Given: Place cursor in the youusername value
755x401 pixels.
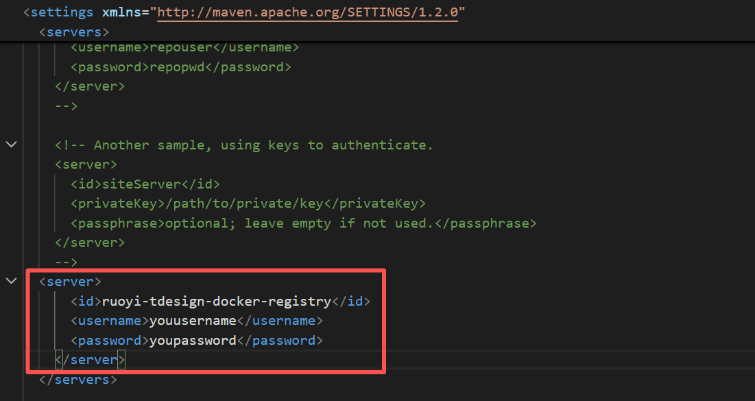Looking at the screenshot, I should (x=193, y=321).
